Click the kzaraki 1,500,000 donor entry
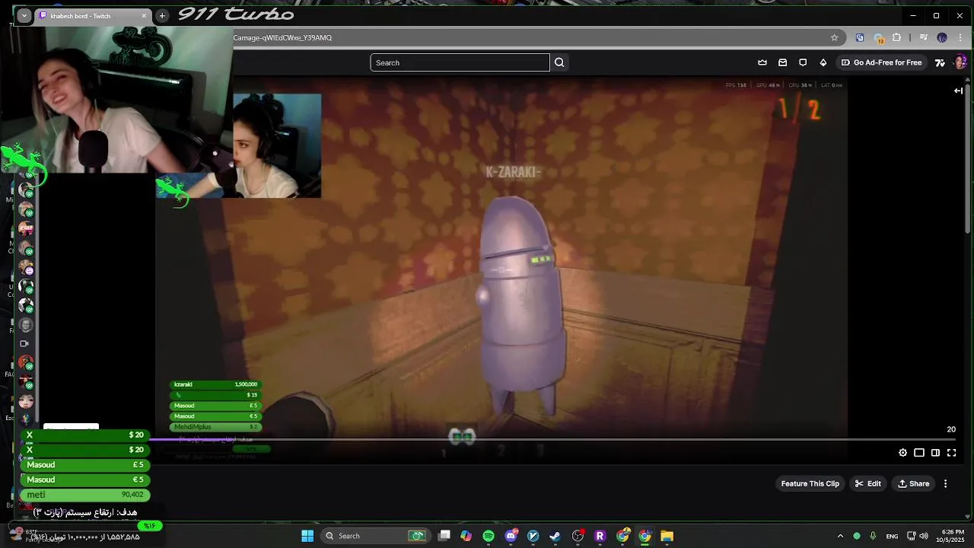The width and height of the screenshot is (974, 548). [215, 384]
